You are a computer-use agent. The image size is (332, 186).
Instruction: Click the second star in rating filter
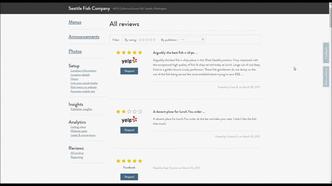(x=144, y=40)
